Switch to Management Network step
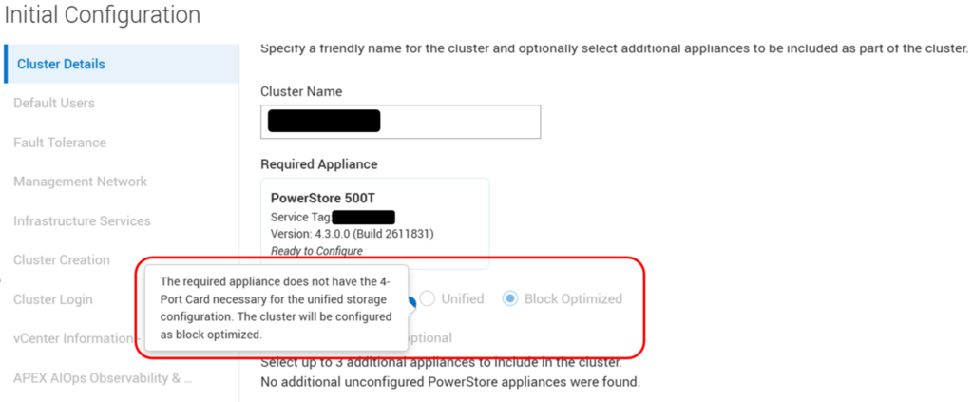Screen dimensions: 973x402 coord(80,182)
